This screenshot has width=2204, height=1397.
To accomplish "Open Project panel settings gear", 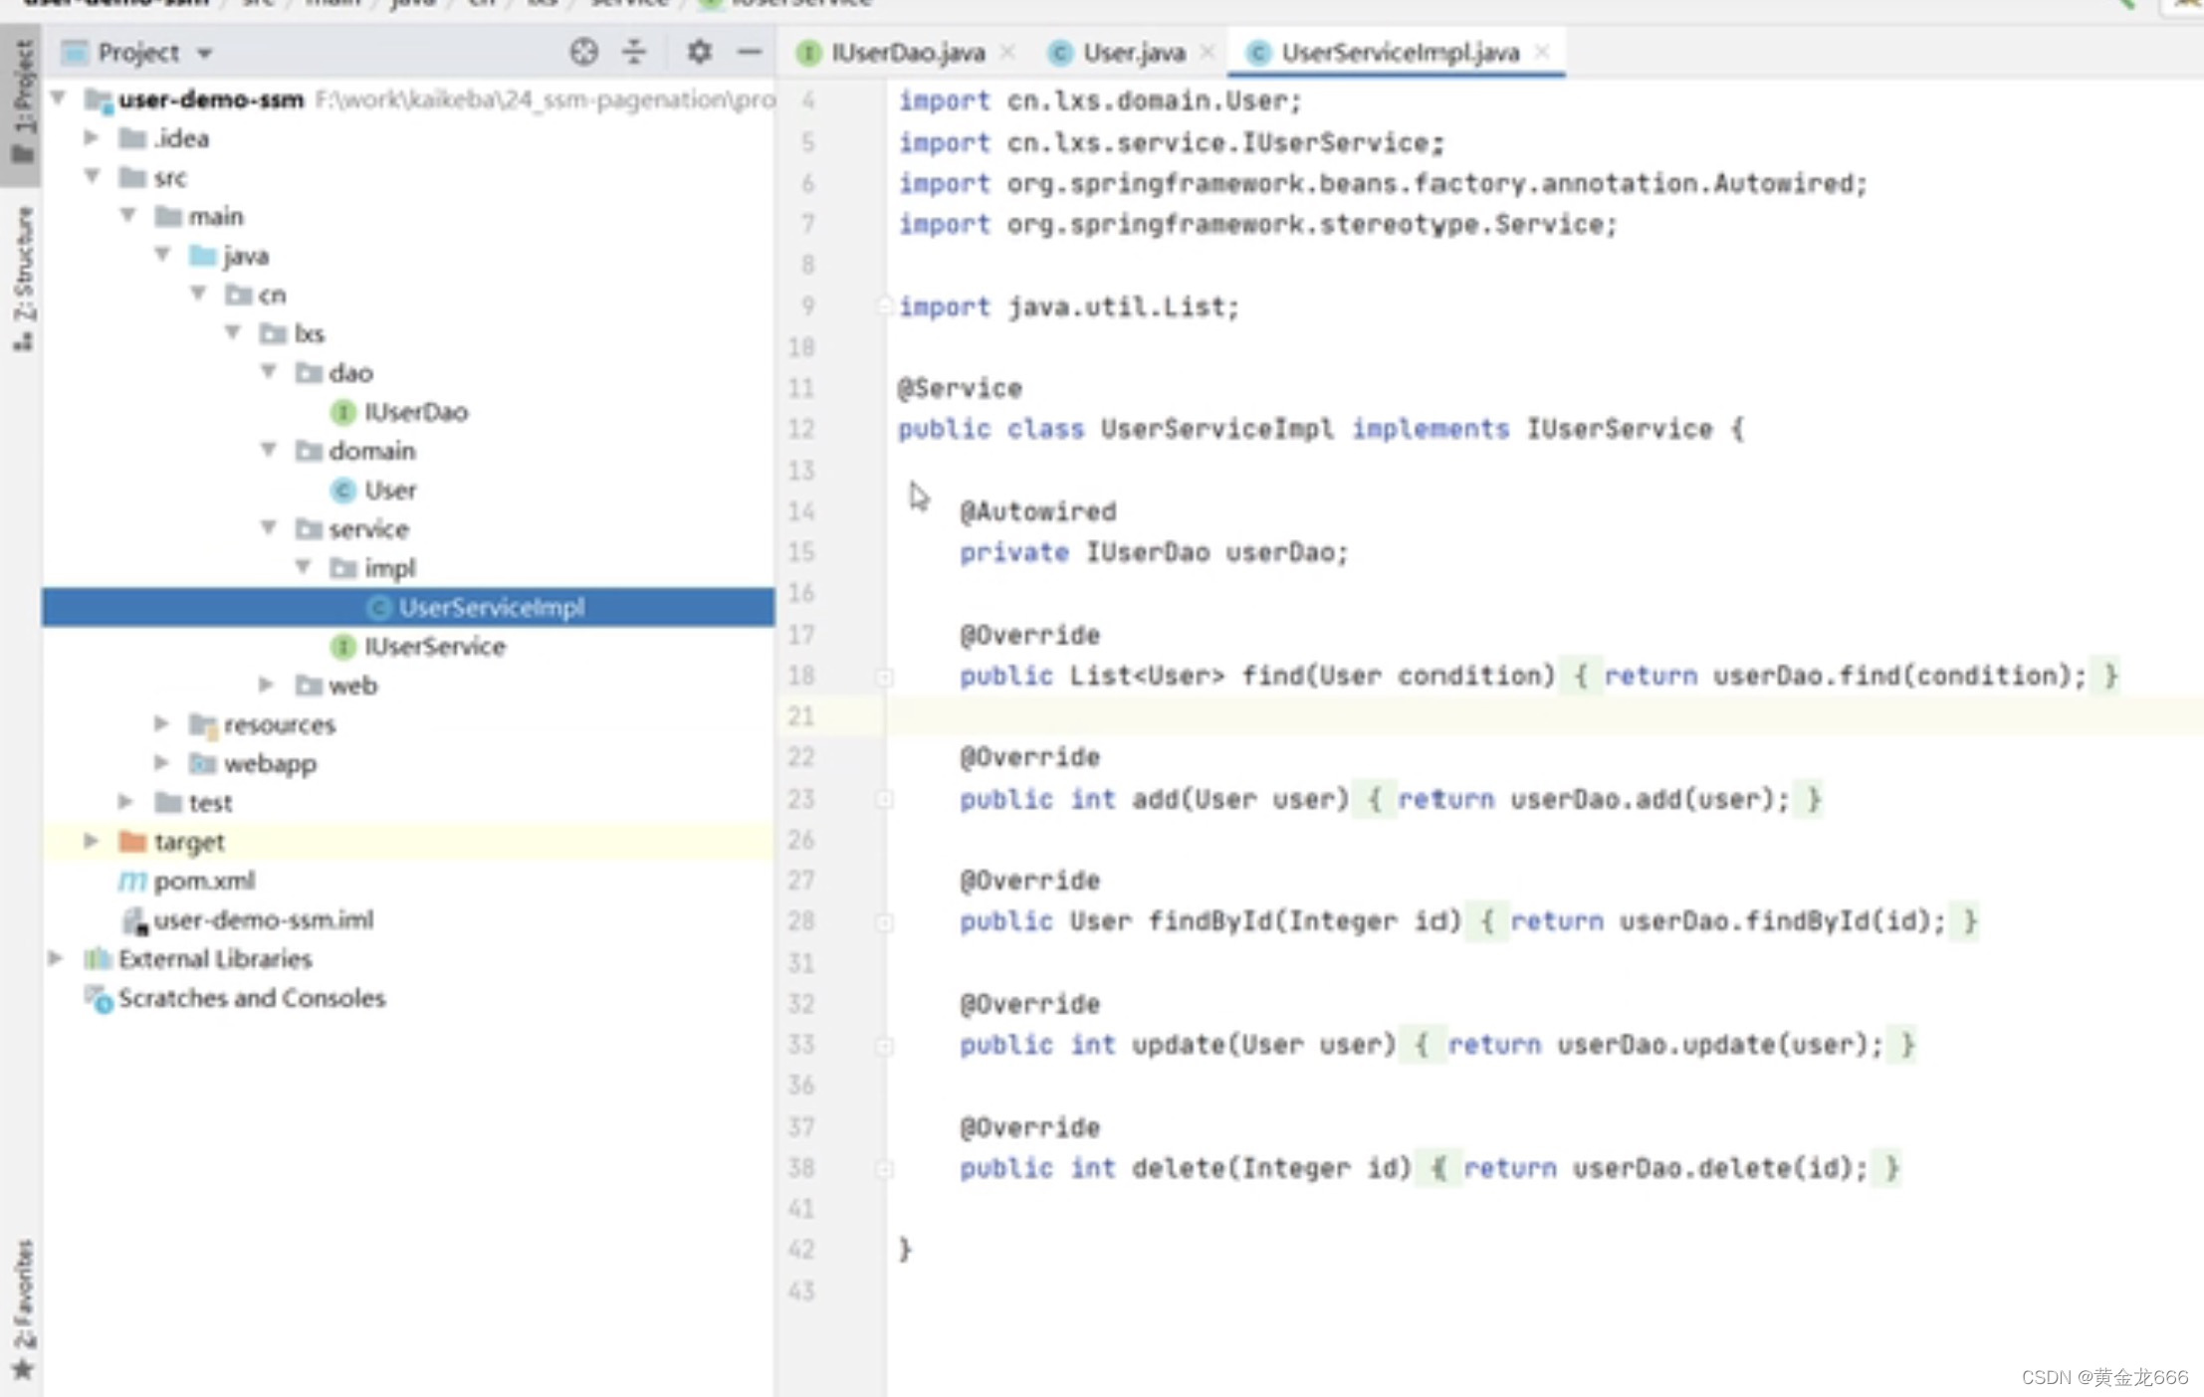I will [699, 52].
